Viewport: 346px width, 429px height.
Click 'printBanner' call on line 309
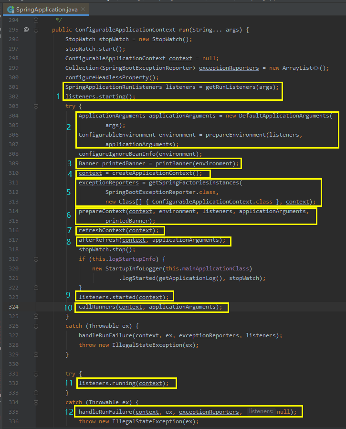(174, 163)
